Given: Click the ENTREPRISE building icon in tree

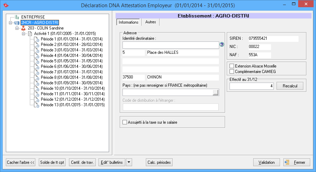Looking at the screenshot, I should point(17,17).
